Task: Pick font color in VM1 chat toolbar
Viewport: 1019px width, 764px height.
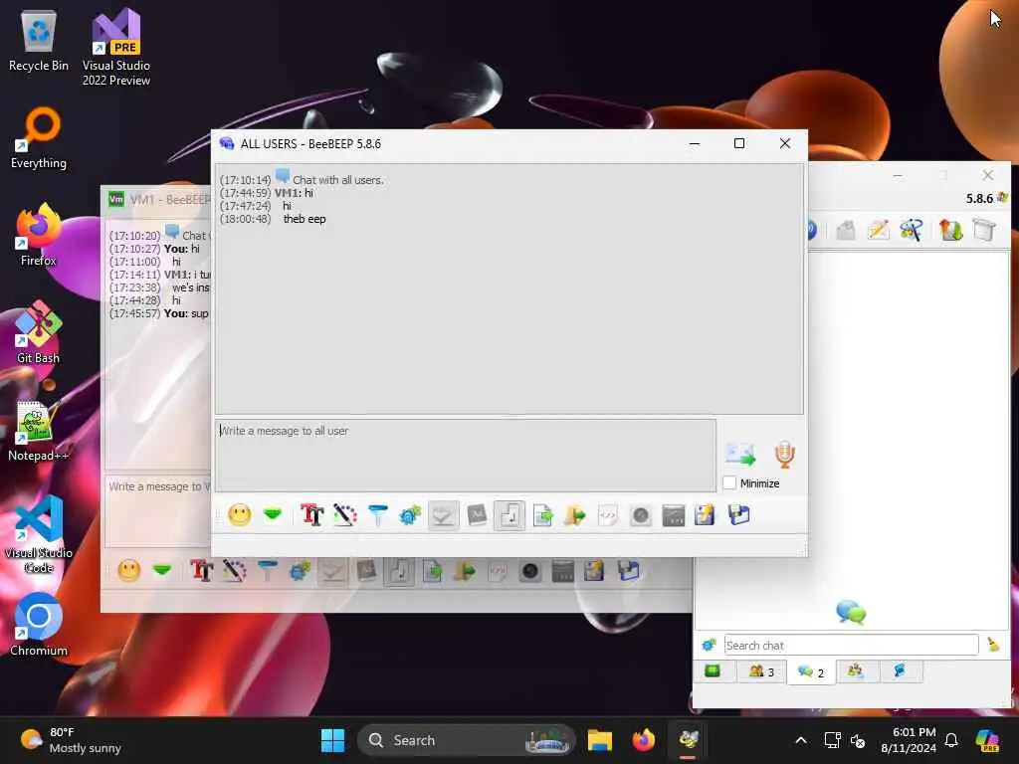Action: click(235, 570)
